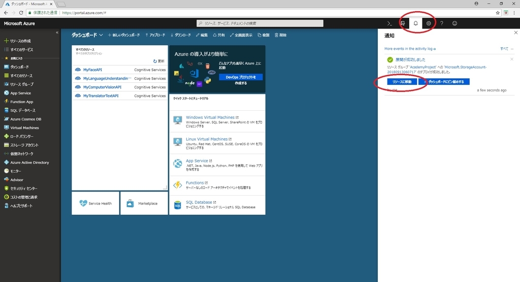Click 削除 in dashboard toolbar
This screenshot has height=282, width=520.
click(x=280, y=35)
